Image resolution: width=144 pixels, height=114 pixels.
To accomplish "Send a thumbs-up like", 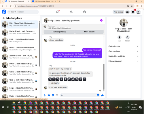I will click(x=103, y=95).
